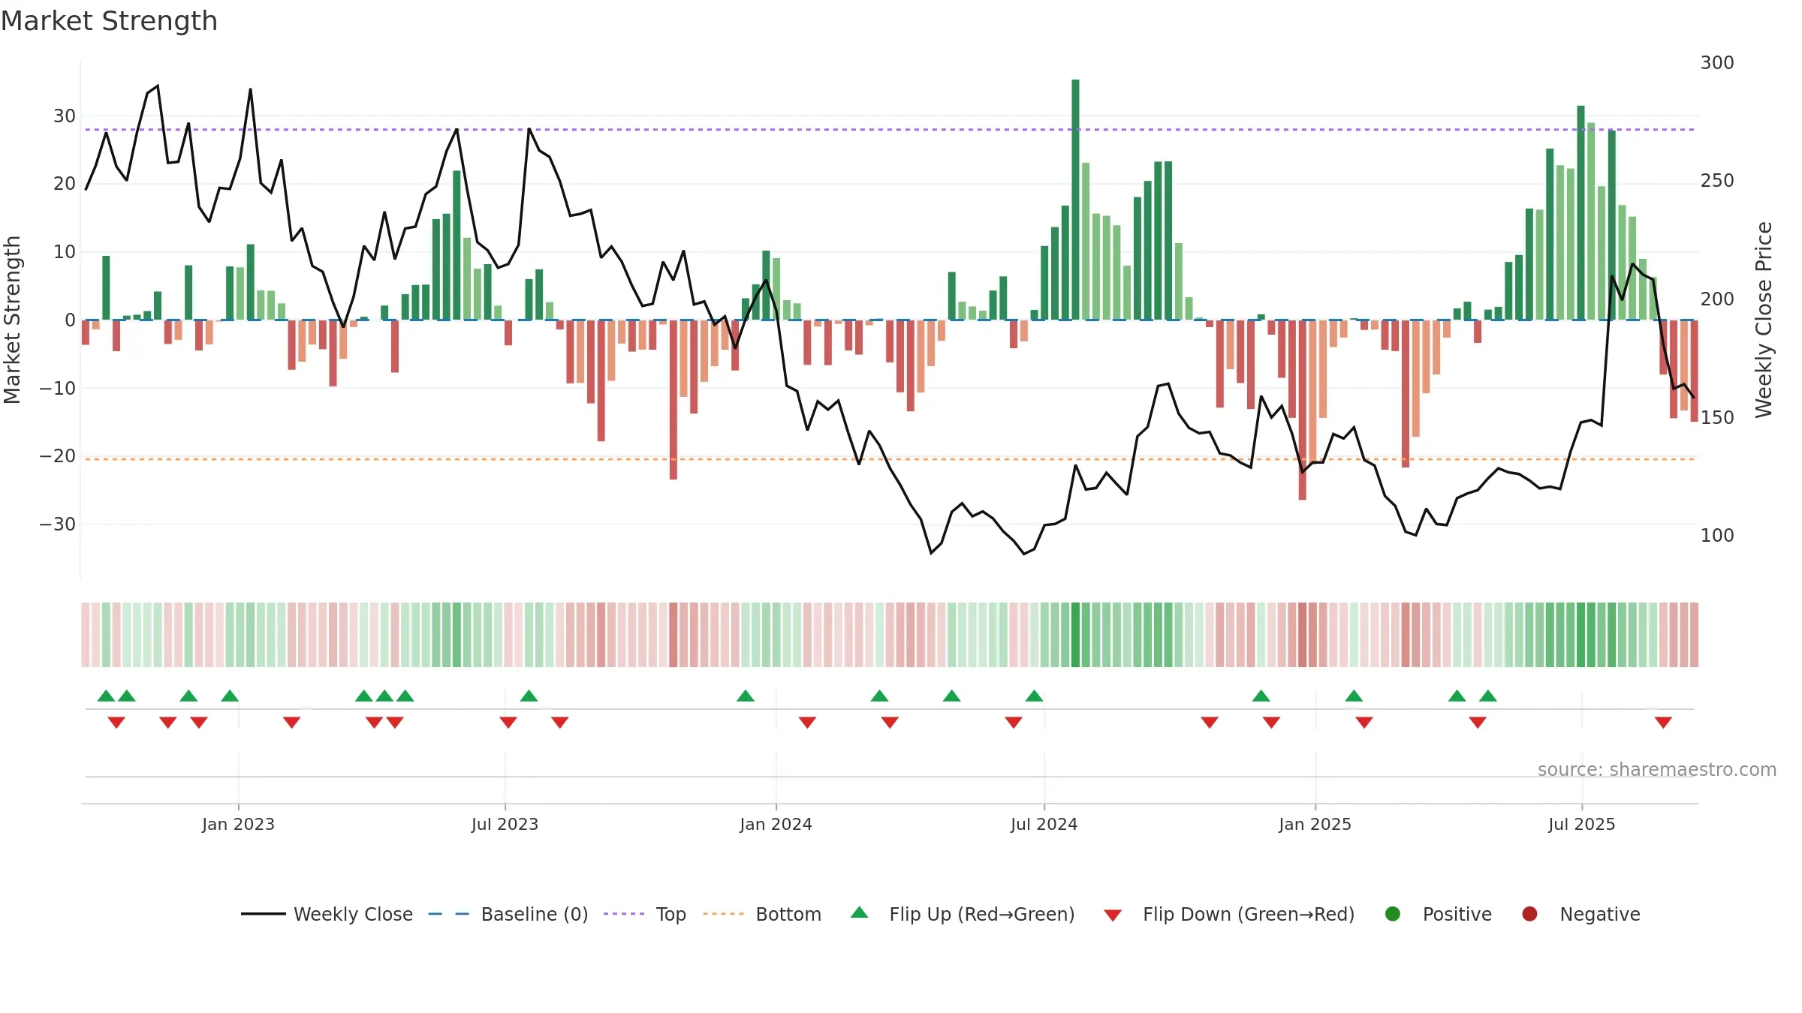Click the Jul 2023 axis label
This screenshot has width=1802, height=1013.
pyautogui.click(x=505, y=824)
